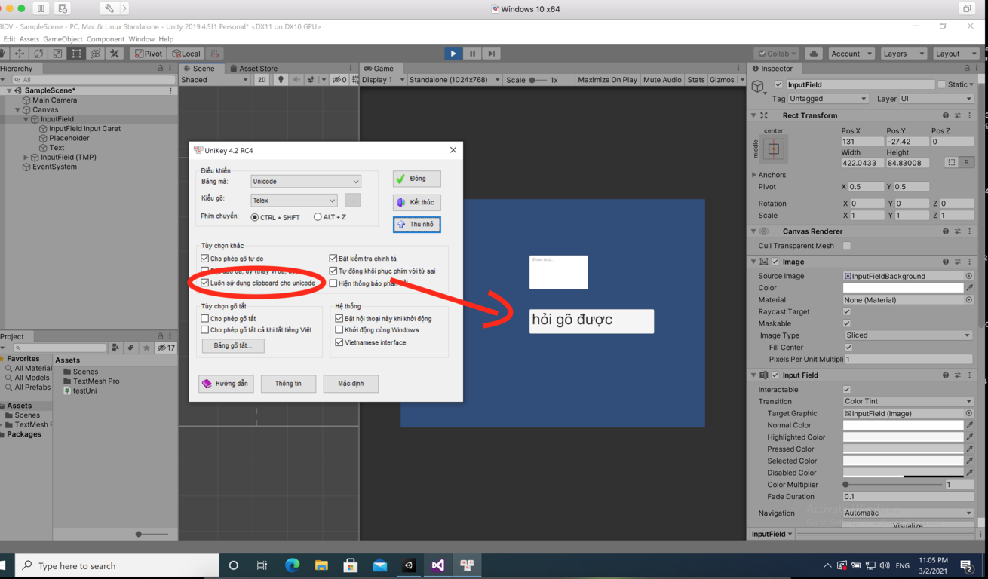Toggle 'Luôn sử dụng clipboard cho unicode'
This screenshot has width=988, height=579.
(205, 283)
